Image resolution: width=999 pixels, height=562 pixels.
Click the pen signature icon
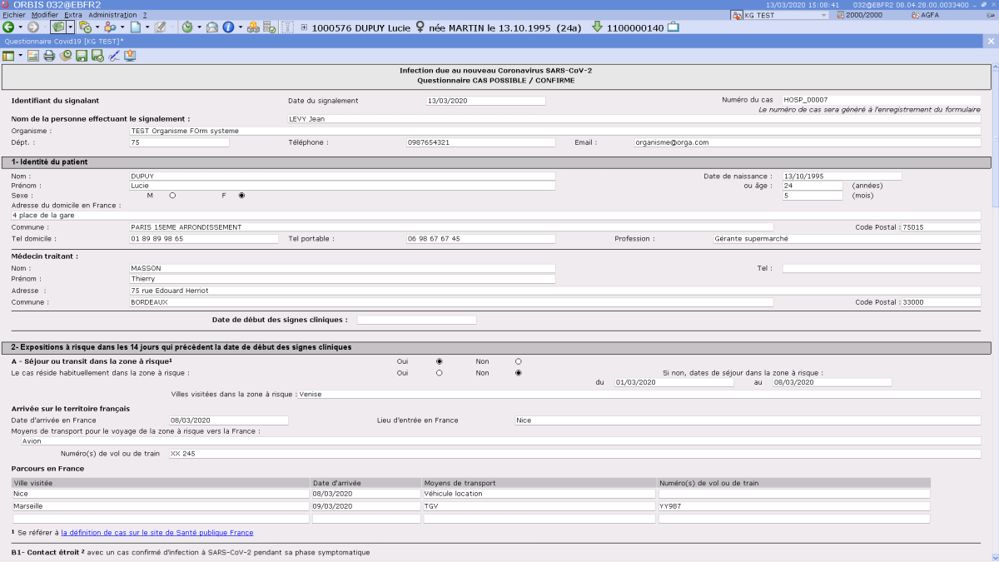[x=114, y=56]
